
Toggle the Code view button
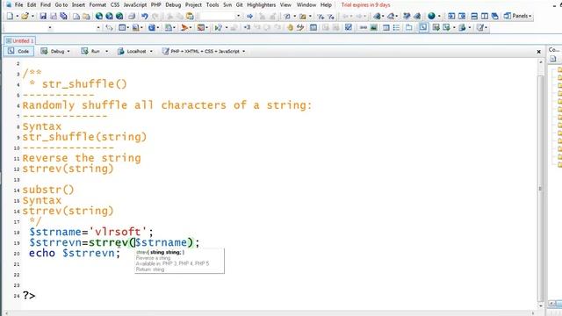pos(18,51)
